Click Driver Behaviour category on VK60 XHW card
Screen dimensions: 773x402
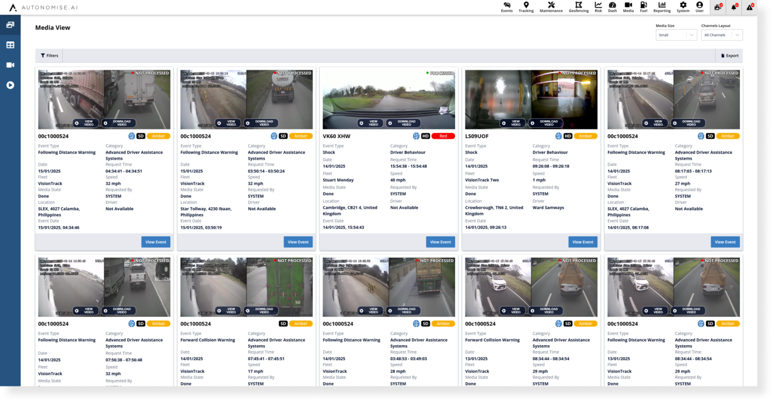(x=408, y=152)
